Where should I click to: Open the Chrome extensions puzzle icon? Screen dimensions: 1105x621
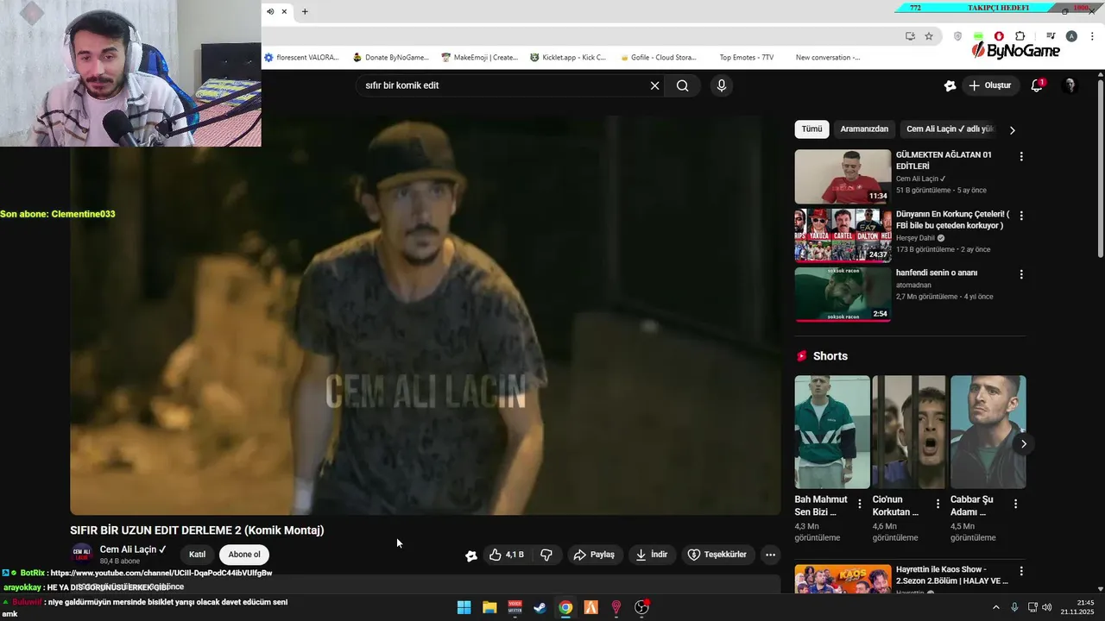point(1020,36)
